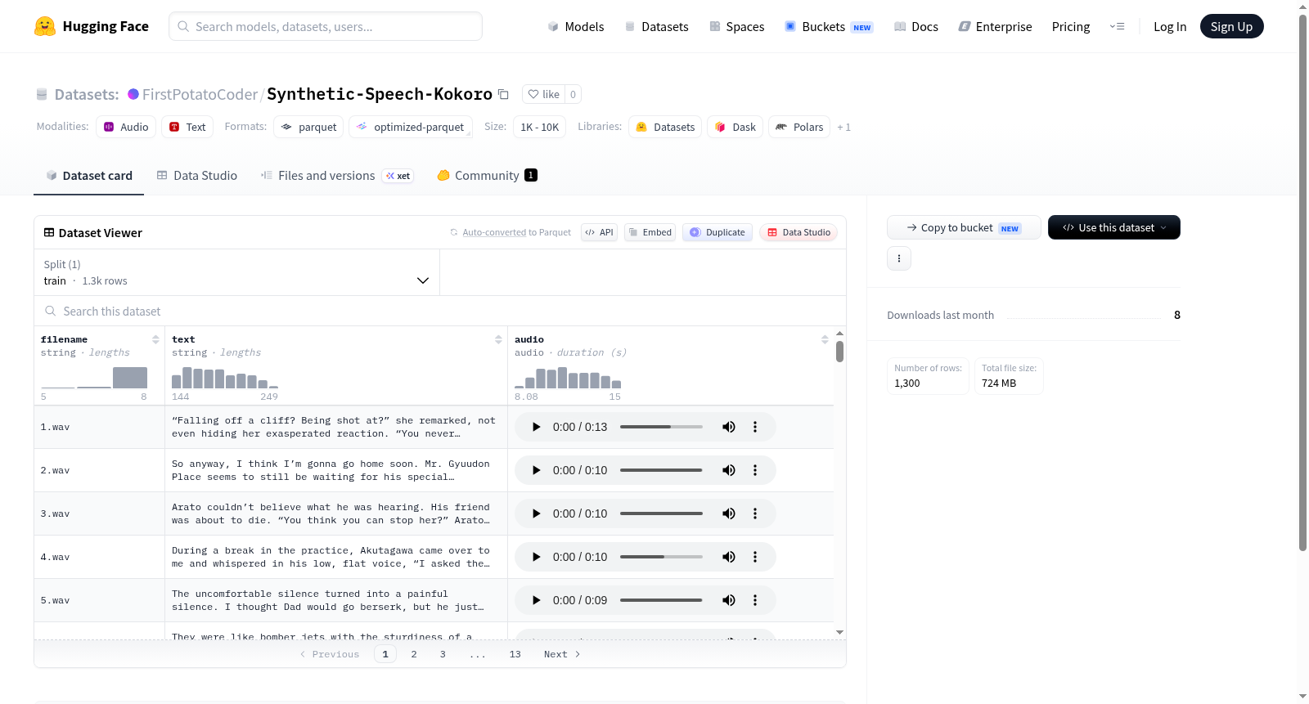Image resolution: width=1309 pixels, height=704 pixels.
Task: Click the Duplicate button
Action: 717,232
